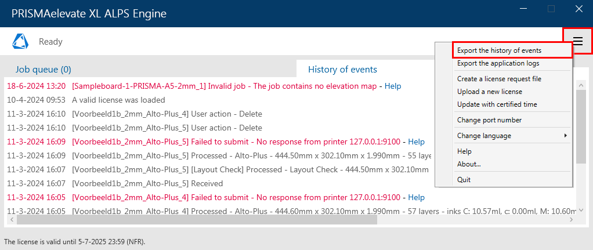Open Help link for Invalid job error
This screenshot has width=593, height=250.
(393, 86)
